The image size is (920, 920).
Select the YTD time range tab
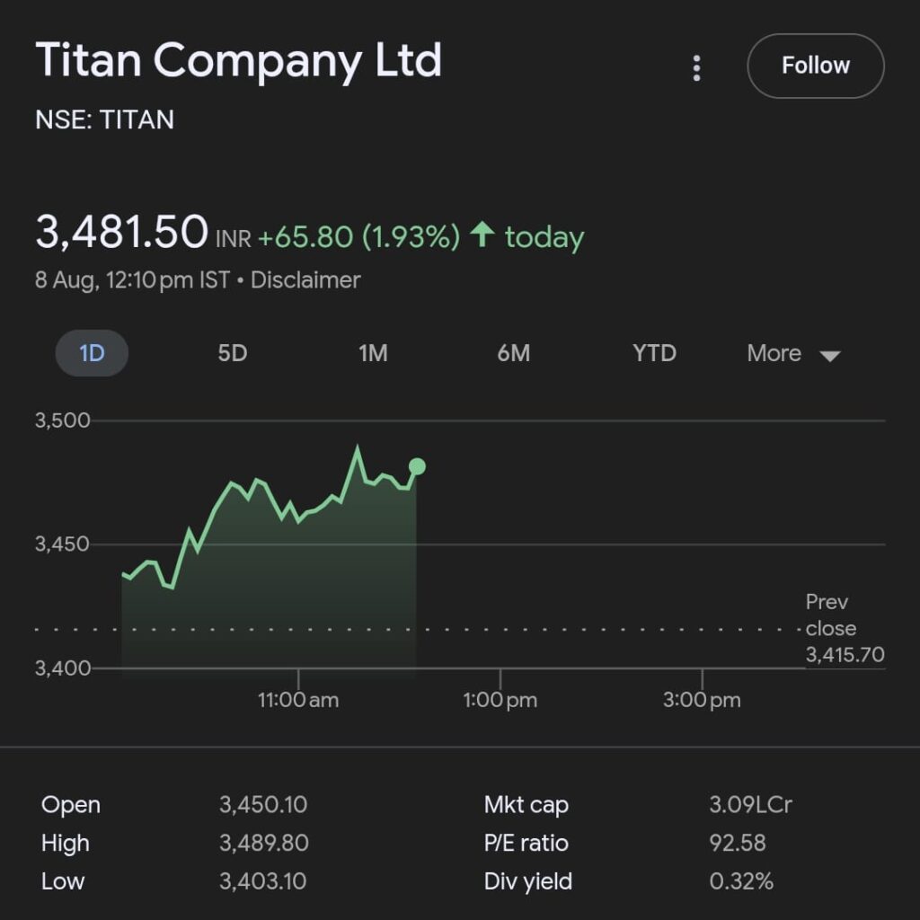(653, 353)
